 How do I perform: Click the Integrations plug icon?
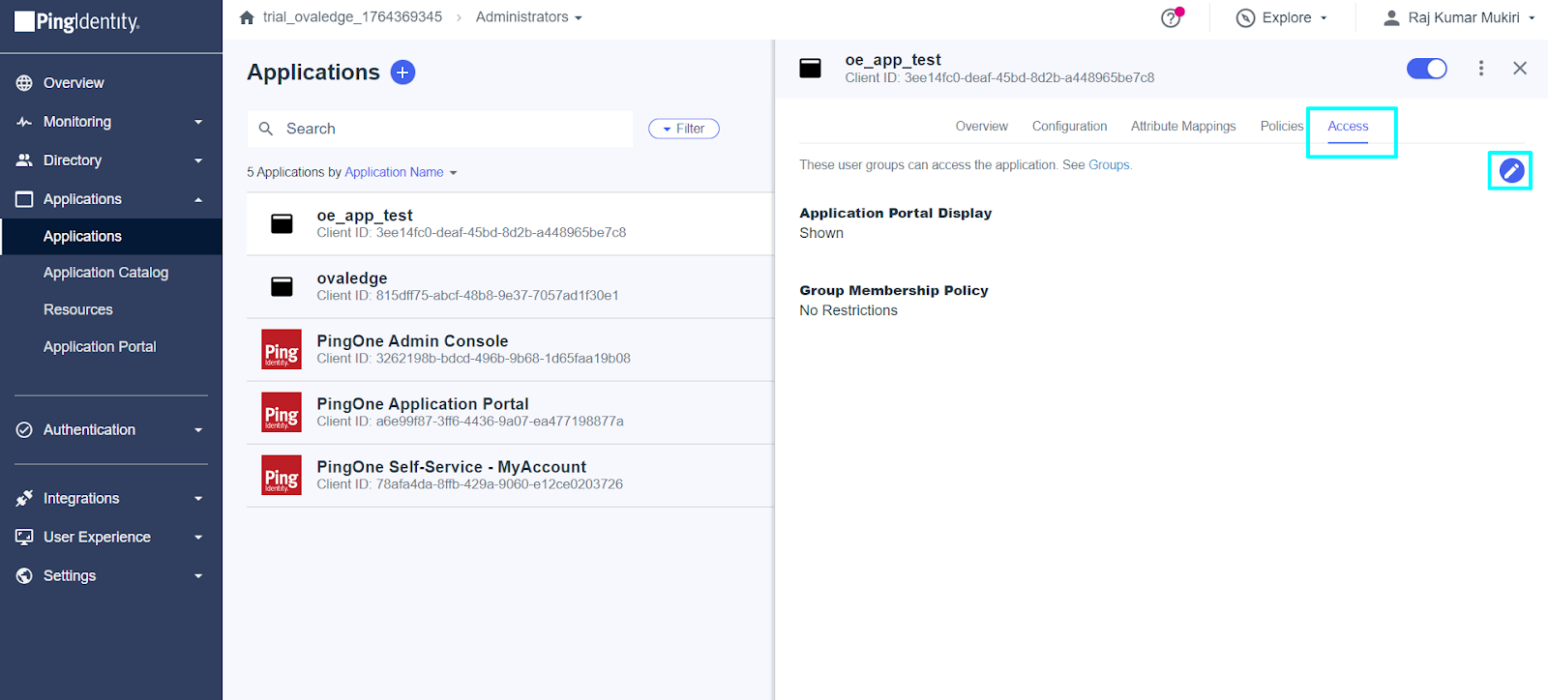pyautogui.click(x=24, y=499)
